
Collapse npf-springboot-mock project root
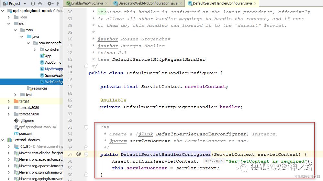3,11
